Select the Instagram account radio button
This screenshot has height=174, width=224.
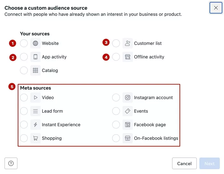116,97
